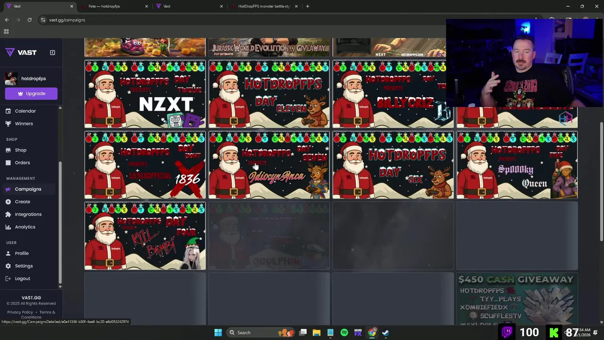Open Analytics in the sidebar

coord(25,227)
